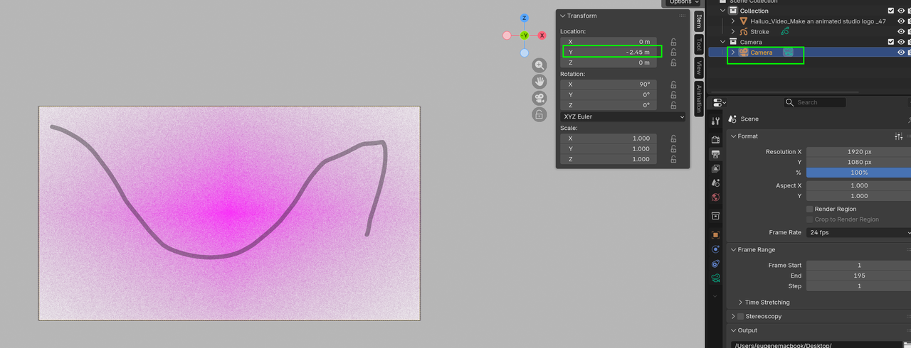
Task: Click the Frame End 195 field
Action: pos(858,276)
